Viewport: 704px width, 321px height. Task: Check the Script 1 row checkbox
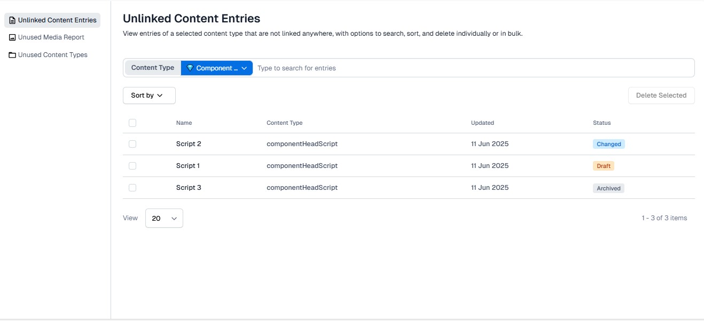click(132, 165)
